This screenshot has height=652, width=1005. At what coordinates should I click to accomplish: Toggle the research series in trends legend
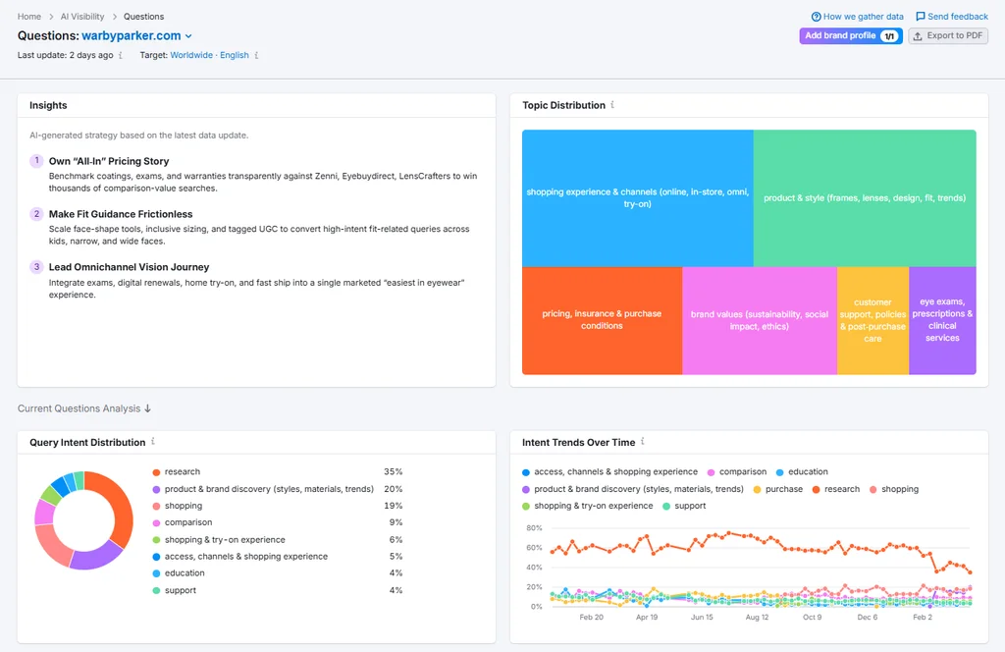(x=836, y=489)
